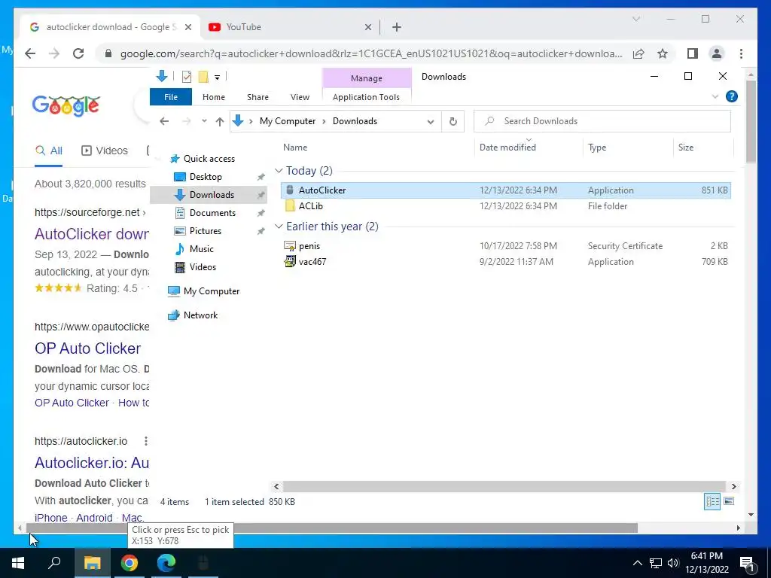Click the New folder icon in Explorer's title bar

[x=203, y=77]
